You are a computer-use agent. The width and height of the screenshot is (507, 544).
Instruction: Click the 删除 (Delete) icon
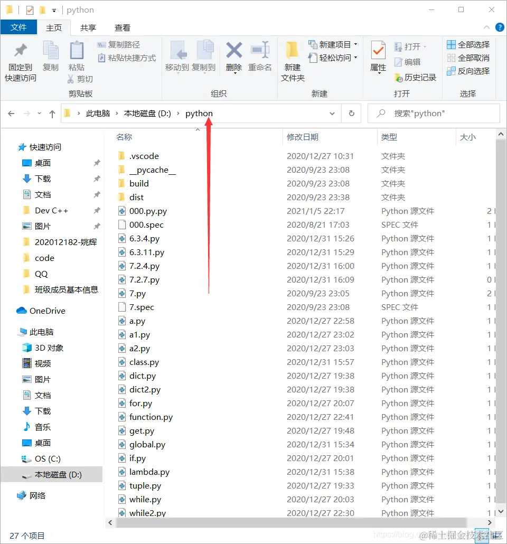pyautogui.click(x=234, y=55)
